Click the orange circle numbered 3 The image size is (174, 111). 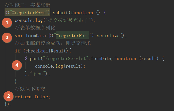[7, 38]
